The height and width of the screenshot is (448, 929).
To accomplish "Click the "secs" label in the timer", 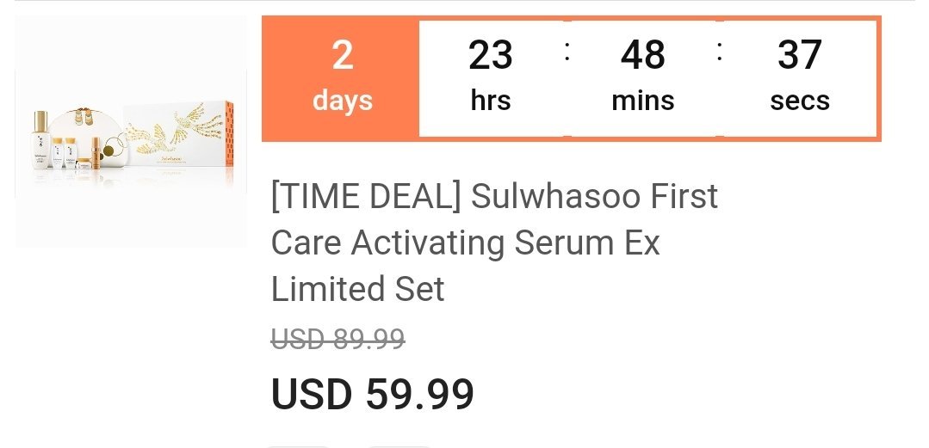I will coord(799,101).
